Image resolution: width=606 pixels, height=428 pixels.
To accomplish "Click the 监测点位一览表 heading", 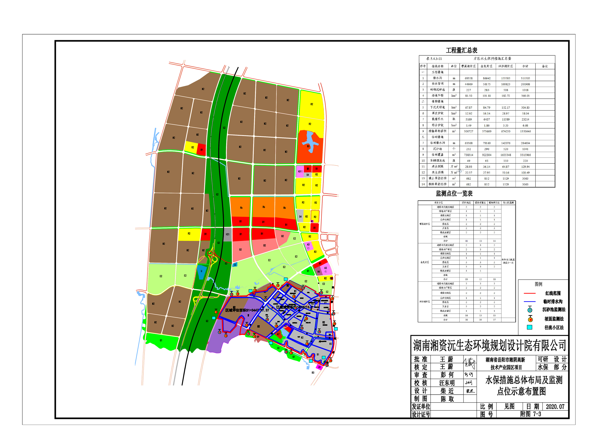I will [x=454, y=193].
